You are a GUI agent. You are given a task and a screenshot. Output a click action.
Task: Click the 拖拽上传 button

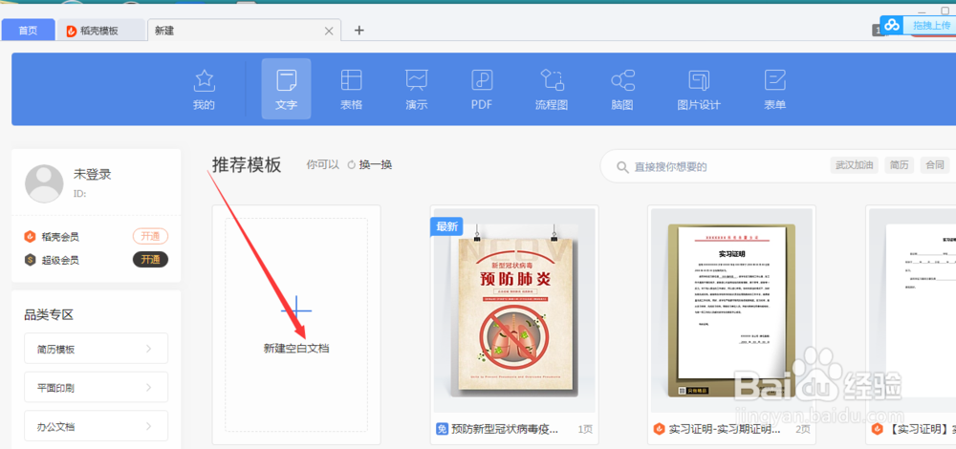click(920, 25)
